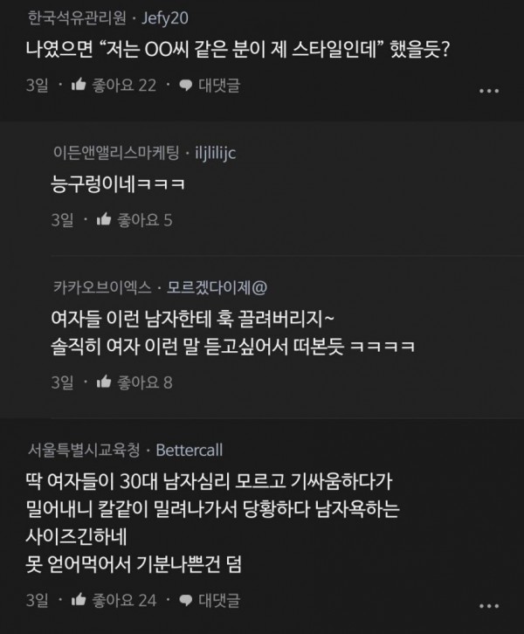524x634 pixels.
Task: Click the reply bubble icon on Bettercall's comment
Action: (185, 601)
